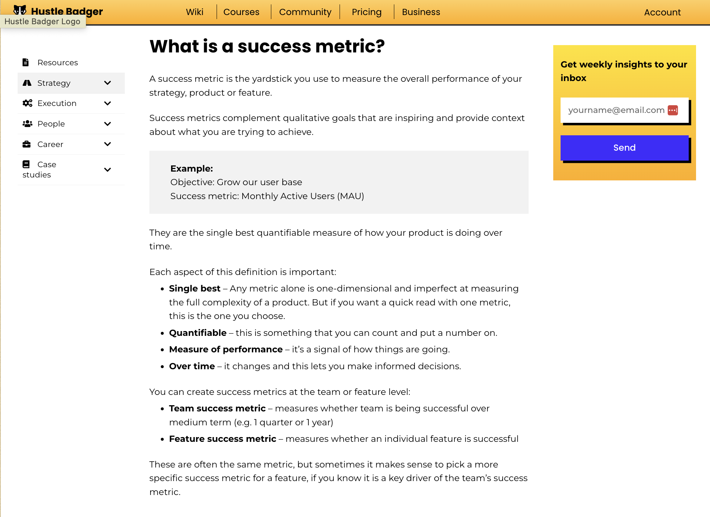Open the Wiki menu item
The image size is (710, 517).
coord(195,12)
